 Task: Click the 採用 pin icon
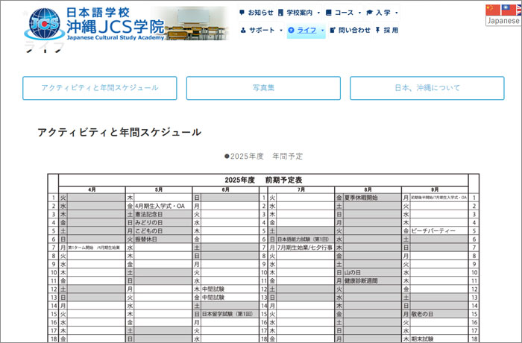378,31
